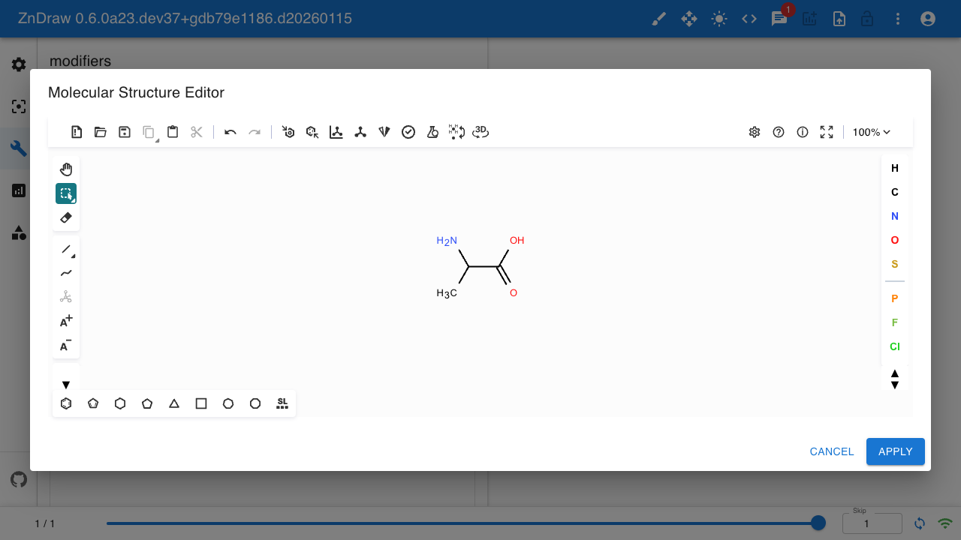961x540 pixels.
Task: Select the Hand pan tool
Action: (x=66, y=169)
